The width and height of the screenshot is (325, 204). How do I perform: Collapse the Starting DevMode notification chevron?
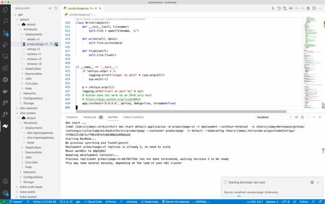318,183
